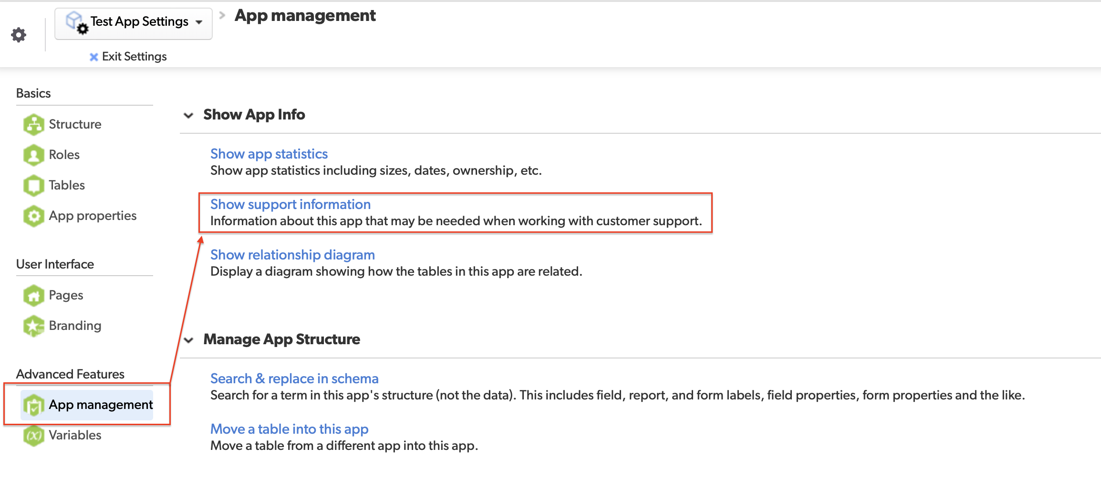Click the Roles person icon
Screen dimensions: 1101x478
[33, 155]
